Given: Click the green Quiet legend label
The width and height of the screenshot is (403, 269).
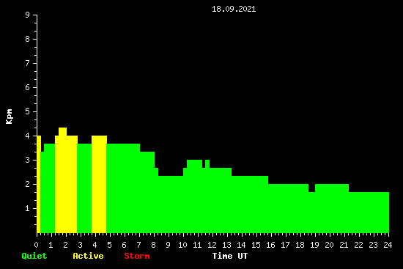Looking at the screenshot, I should [34, 256].
